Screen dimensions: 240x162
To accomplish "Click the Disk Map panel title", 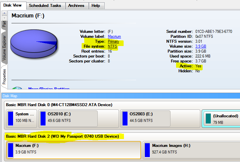I will 10,96.
